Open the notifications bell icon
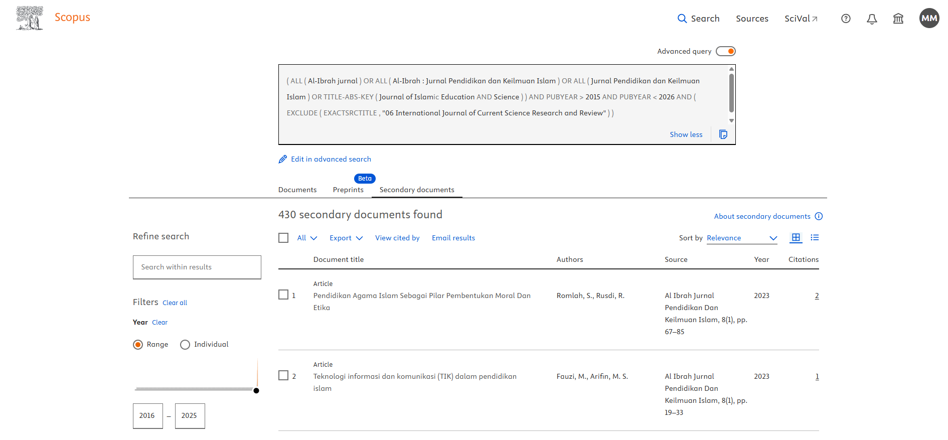 [x=872, y=19]
